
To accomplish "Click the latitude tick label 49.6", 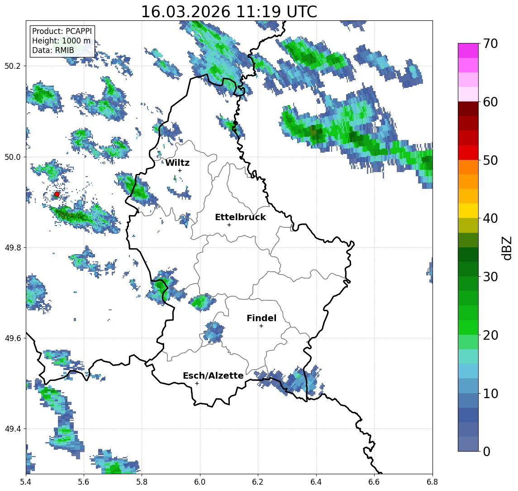I will (13, 338).
